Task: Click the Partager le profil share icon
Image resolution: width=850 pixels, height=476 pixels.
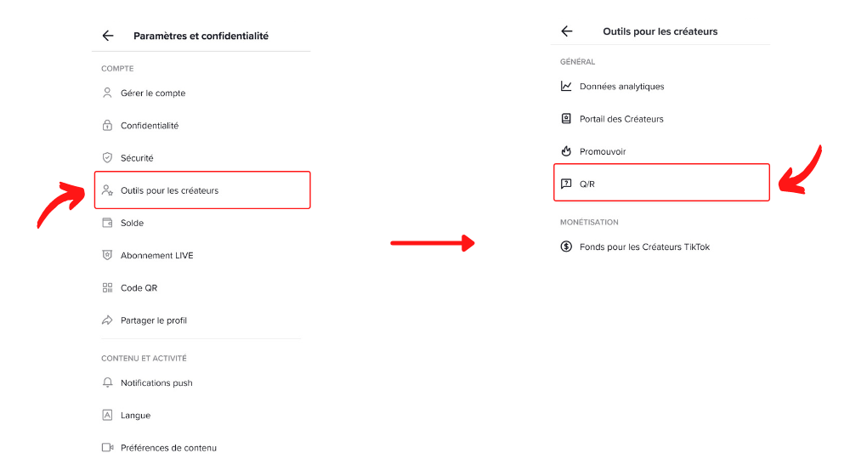Action: pos(107,320)
